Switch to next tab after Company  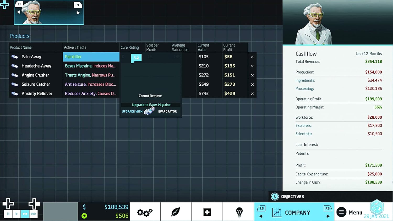tap(328, 216)
